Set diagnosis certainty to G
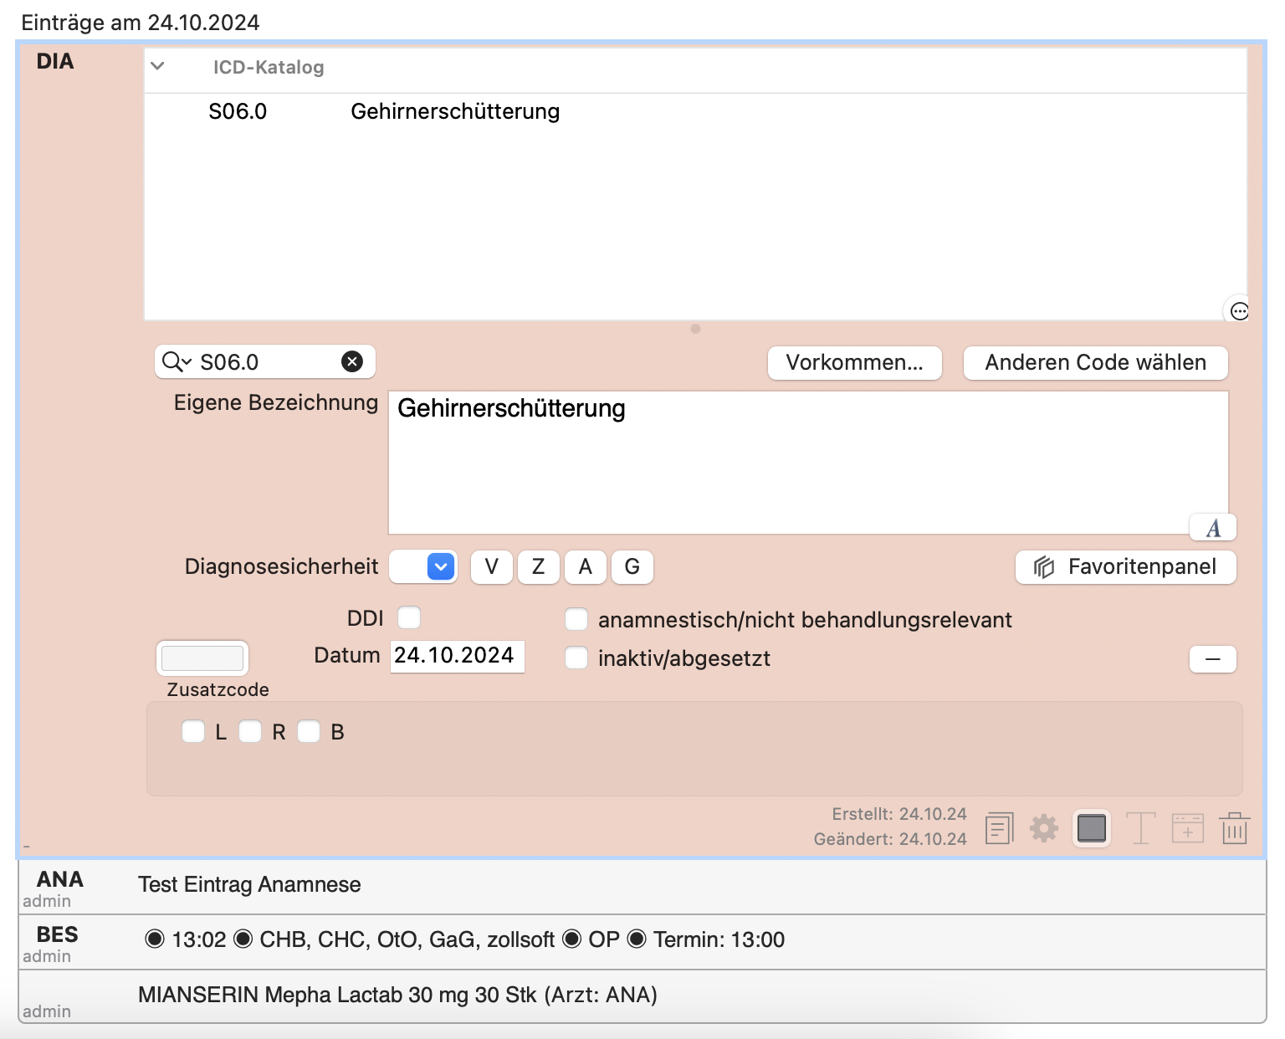 click(x=632, y=566)
